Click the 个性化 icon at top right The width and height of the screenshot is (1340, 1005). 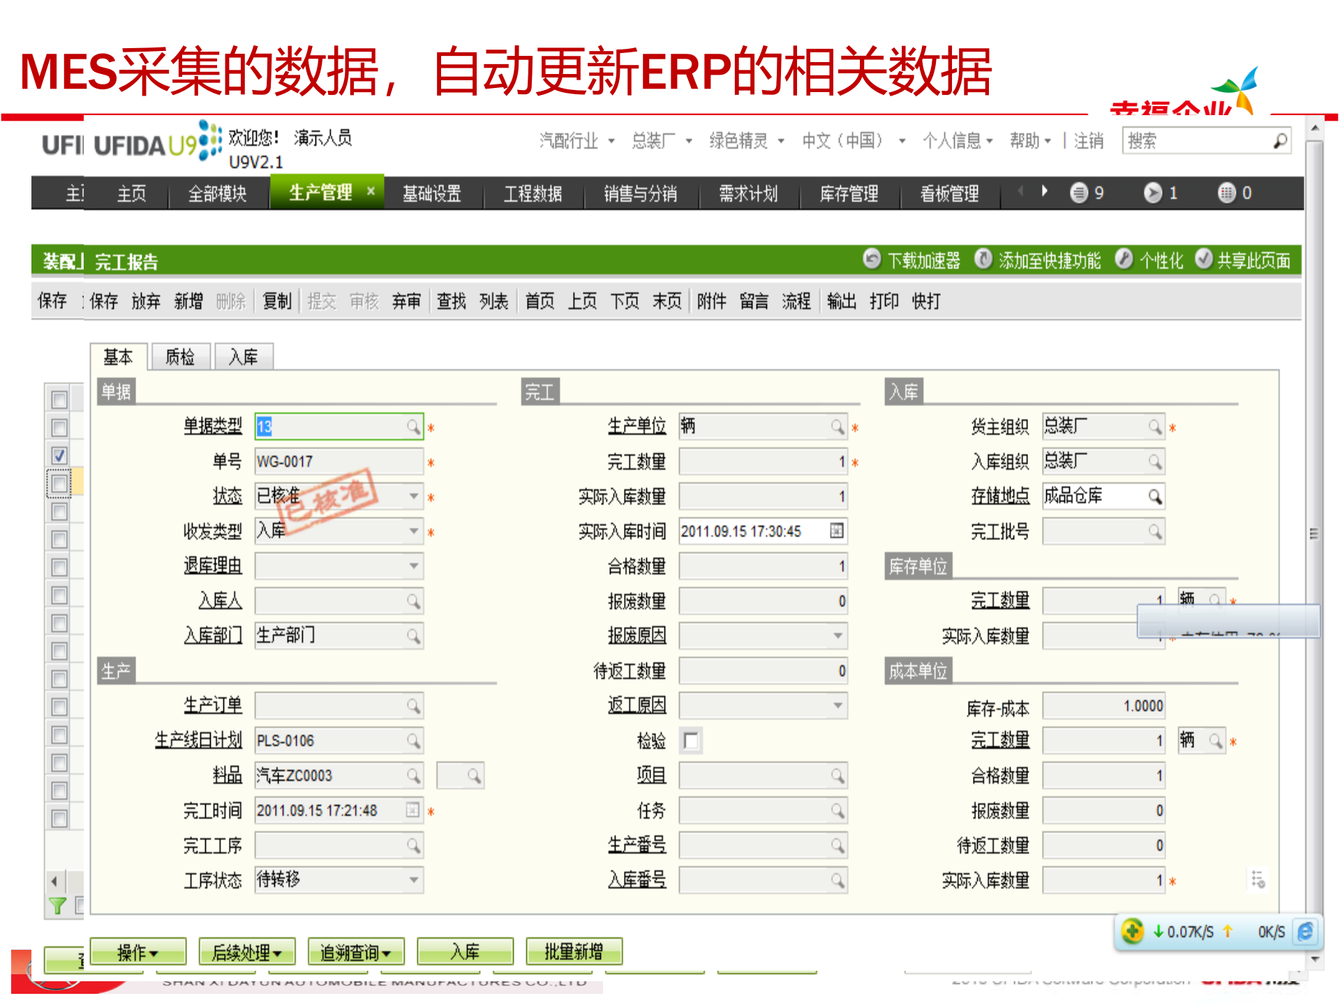coord(1125,260)
